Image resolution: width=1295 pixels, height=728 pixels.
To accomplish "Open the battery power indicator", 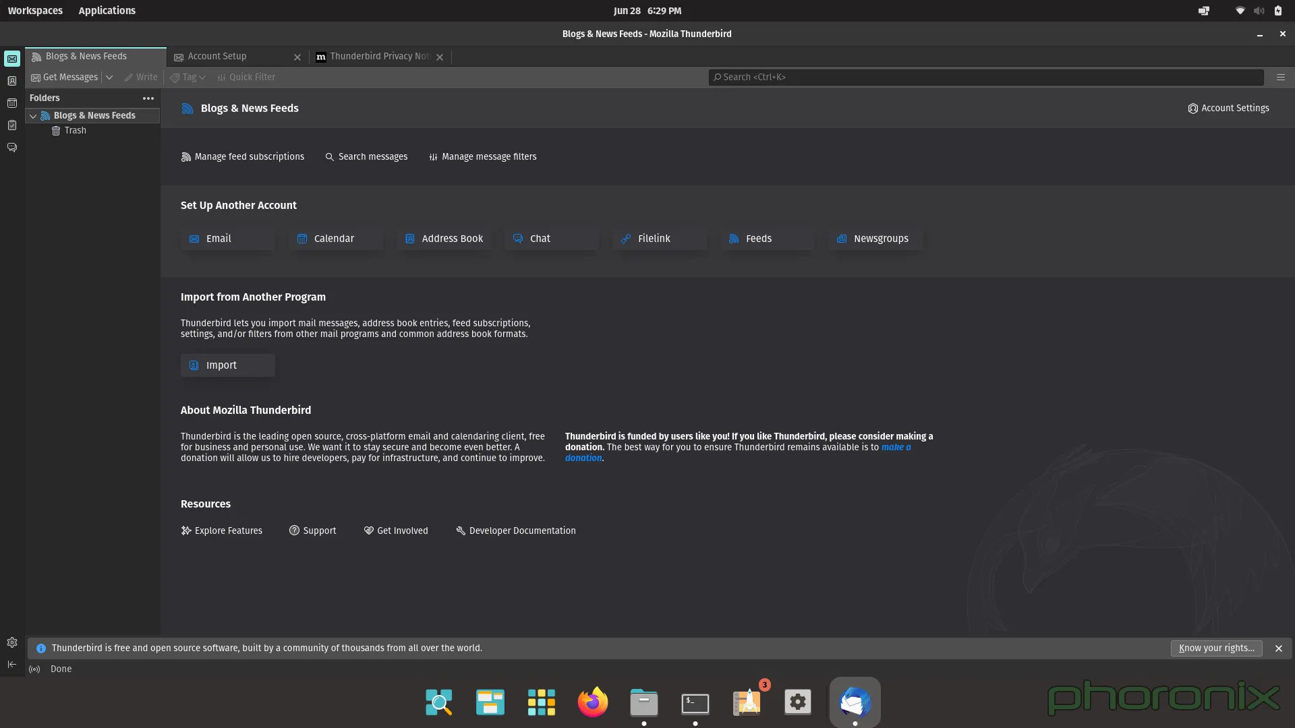I will [1277, 11].
